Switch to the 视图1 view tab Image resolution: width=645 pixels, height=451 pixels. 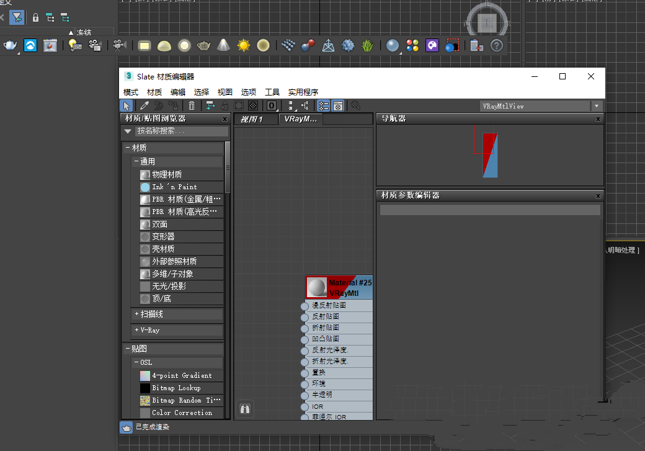tap(256, 119)
